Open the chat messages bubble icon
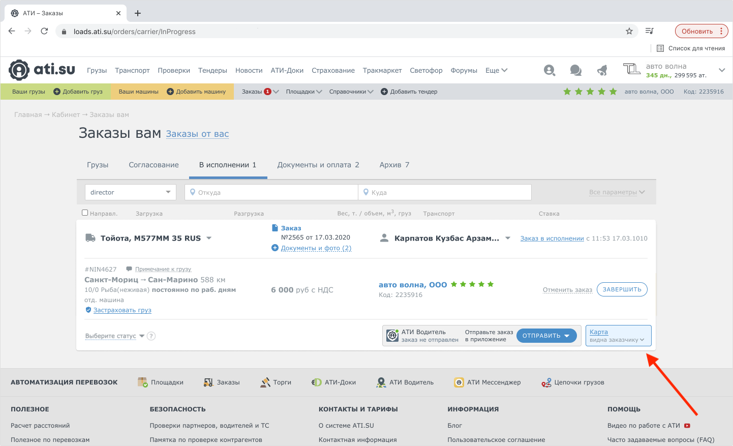Viewport: 733px width, 446px height. (x=575, y=70)
